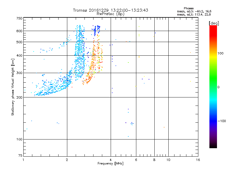Click the frequency tick label "4"
The width and height of the screenshot is (233, 174).
111,160
